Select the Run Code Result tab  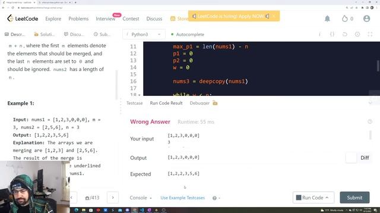pyautogui.click(x=166, y=103)
